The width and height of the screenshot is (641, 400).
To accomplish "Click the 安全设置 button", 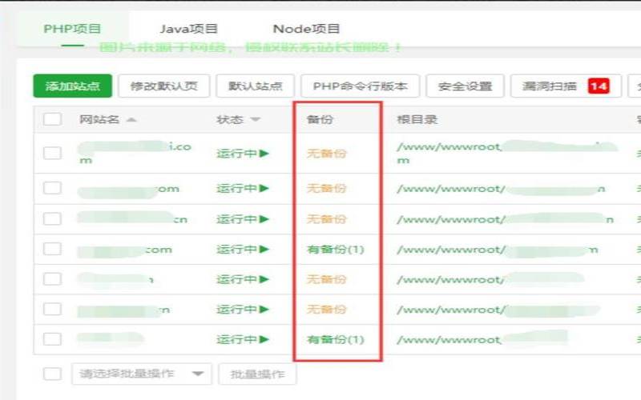I will pyautogui.click(x=465, y=86).
